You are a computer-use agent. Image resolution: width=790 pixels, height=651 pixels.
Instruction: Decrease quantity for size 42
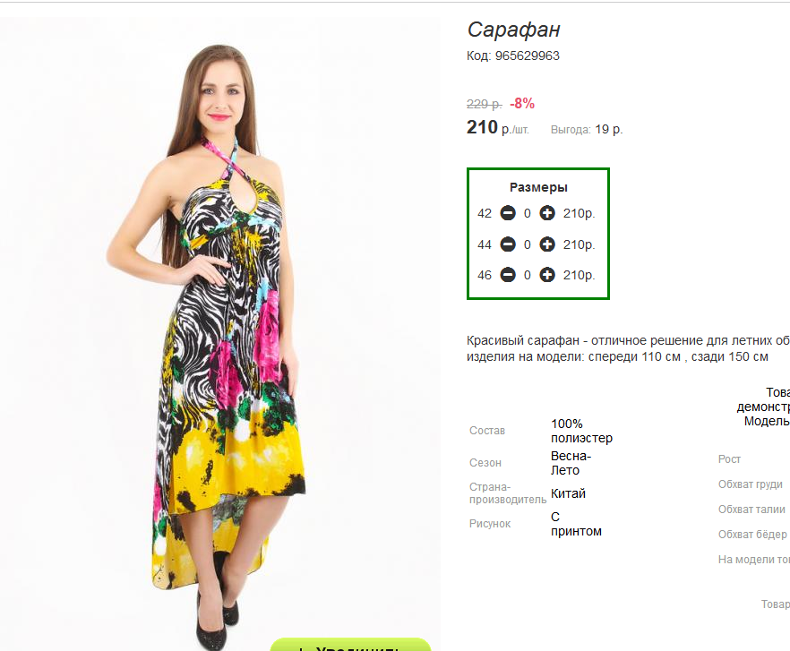pos(508,214)
